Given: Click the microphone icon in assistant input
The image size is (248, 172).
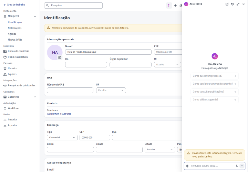Looking at the screenshot, I should pos(237,166).
